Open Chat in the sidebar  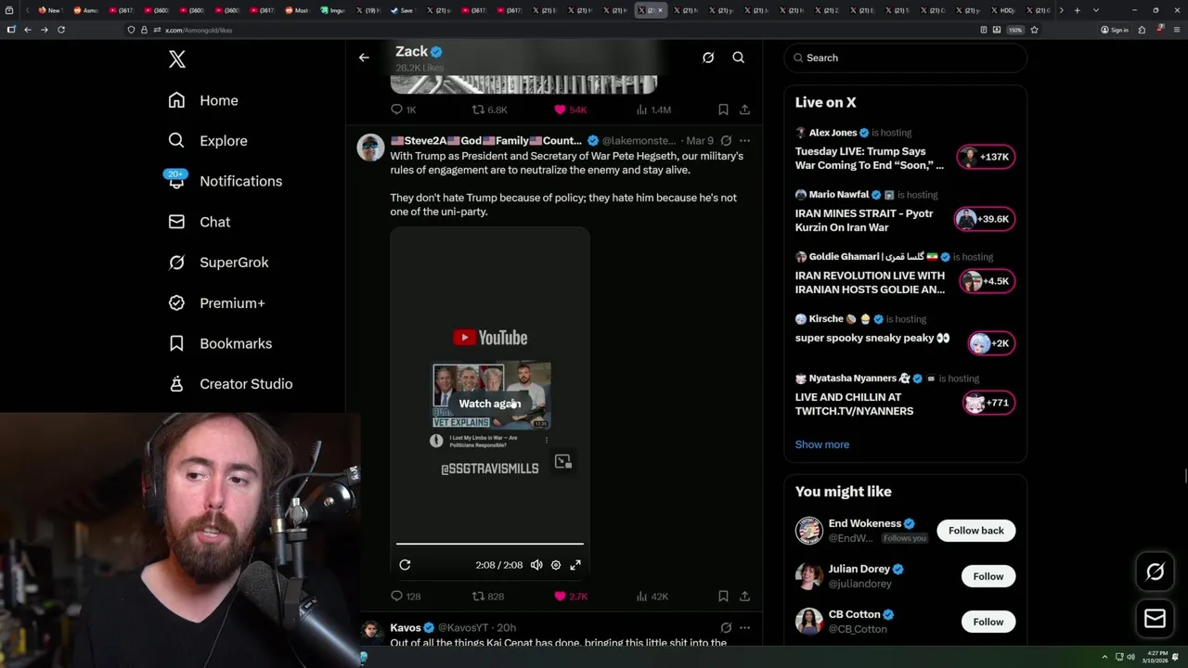click(x=200, y=222)
